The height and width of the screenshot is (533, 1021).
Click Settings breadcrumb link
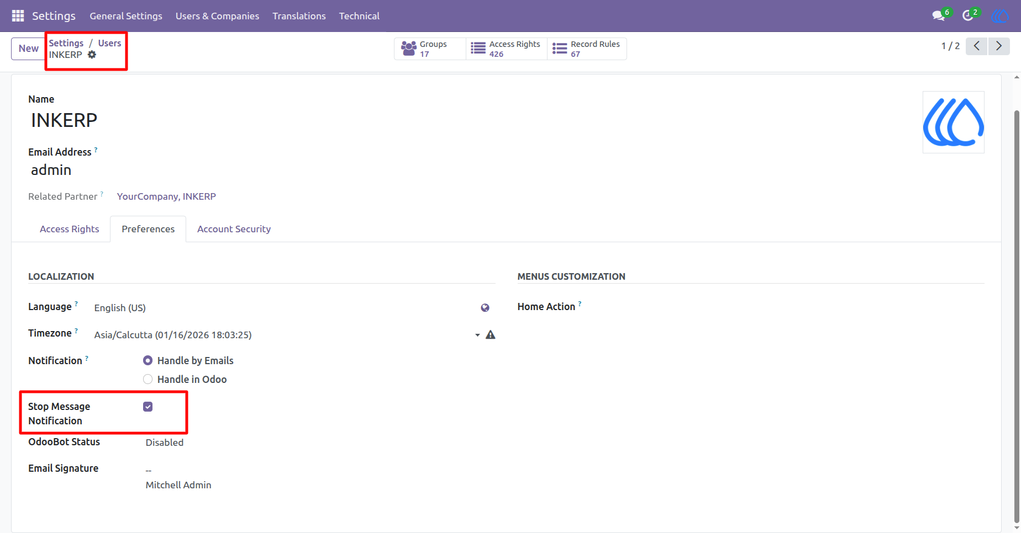pyautogui.click(x=66, y=43)
